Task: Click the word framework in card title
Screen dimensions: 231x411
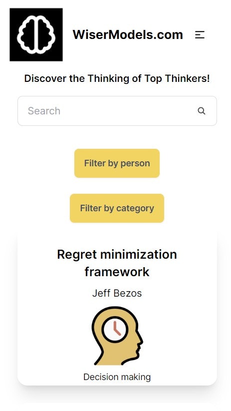Action: (x=117, y=272)
